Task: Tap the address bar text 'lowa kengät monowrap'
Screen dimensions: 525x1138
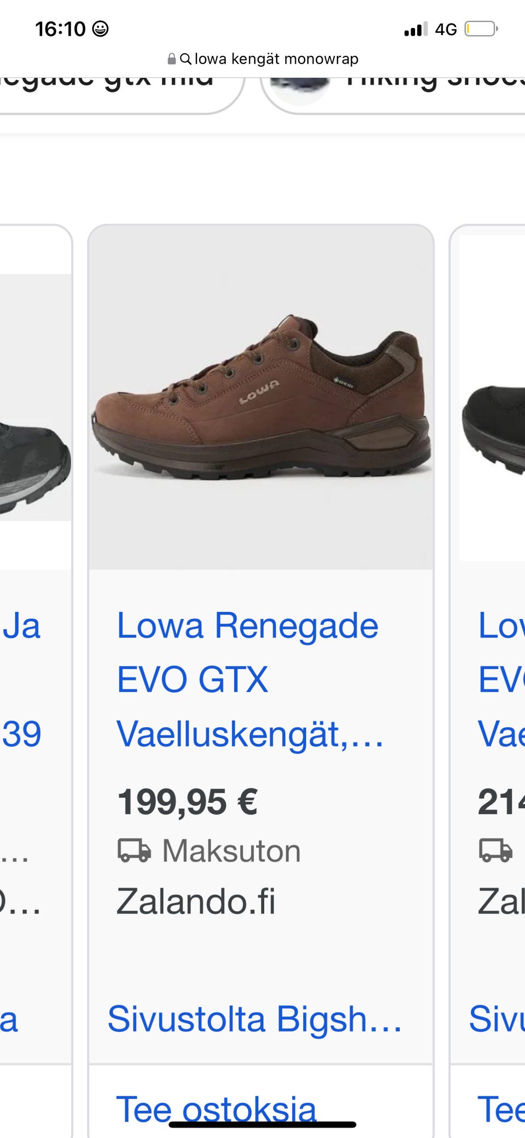Action: (276, 59)
